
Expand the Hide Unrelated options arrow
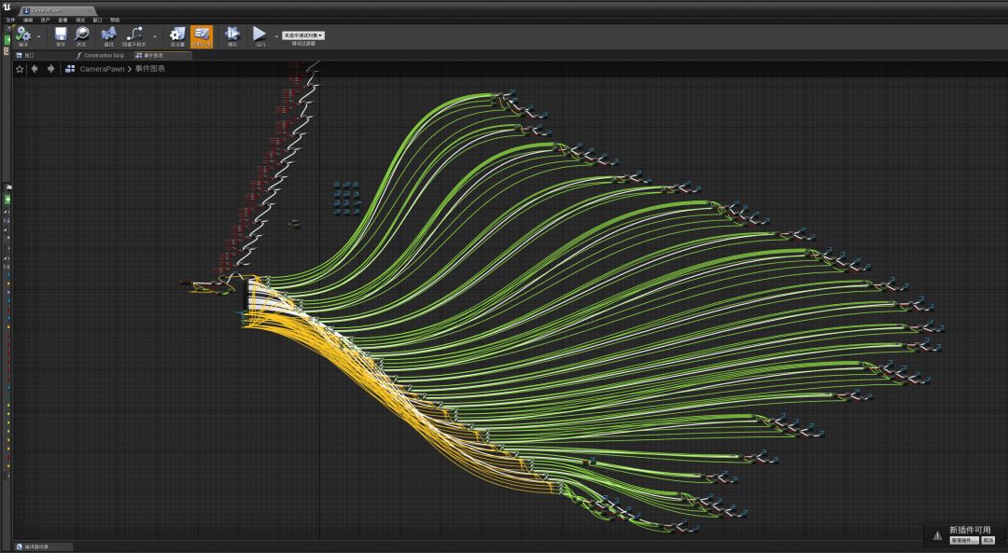tap(155, 36)
